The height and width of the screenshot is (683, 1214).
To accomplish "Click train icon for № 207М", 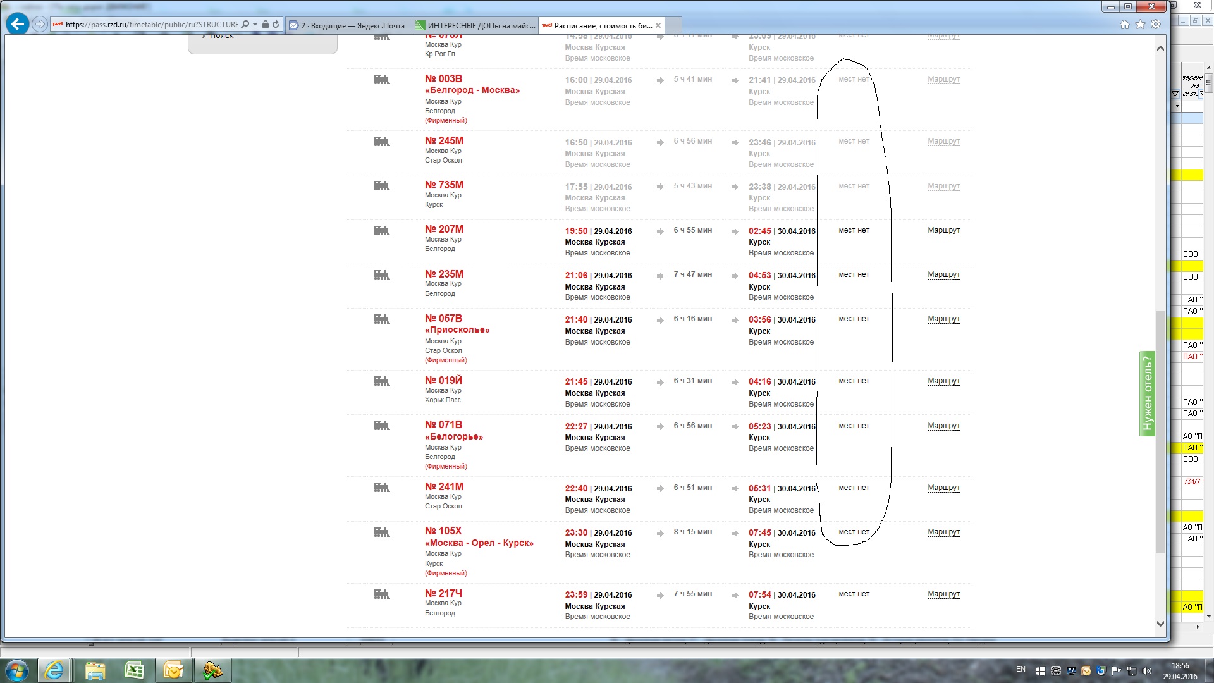I will click(x=382, y=230).
